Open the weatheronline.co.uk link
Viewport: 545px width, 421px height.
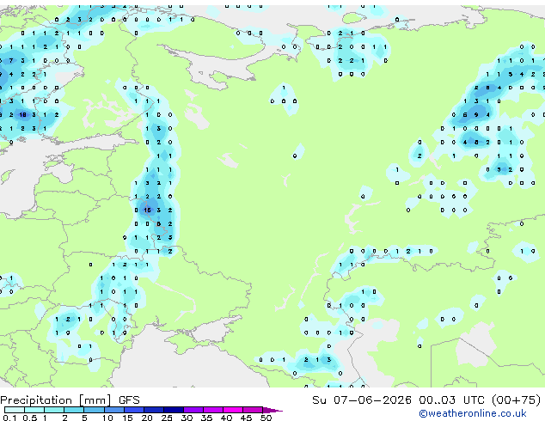tap(473, 413)
